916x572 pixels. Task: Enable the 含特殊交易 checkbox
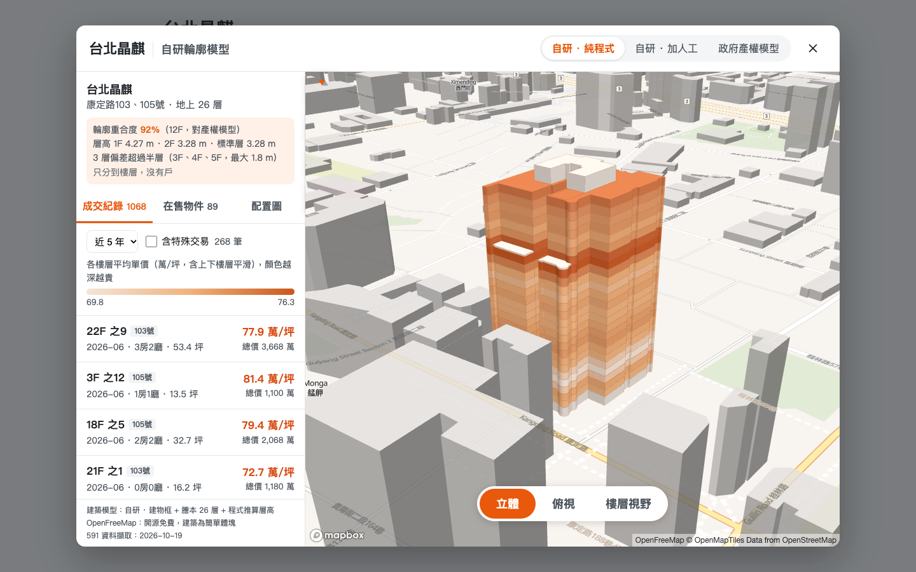pos(151,242)
